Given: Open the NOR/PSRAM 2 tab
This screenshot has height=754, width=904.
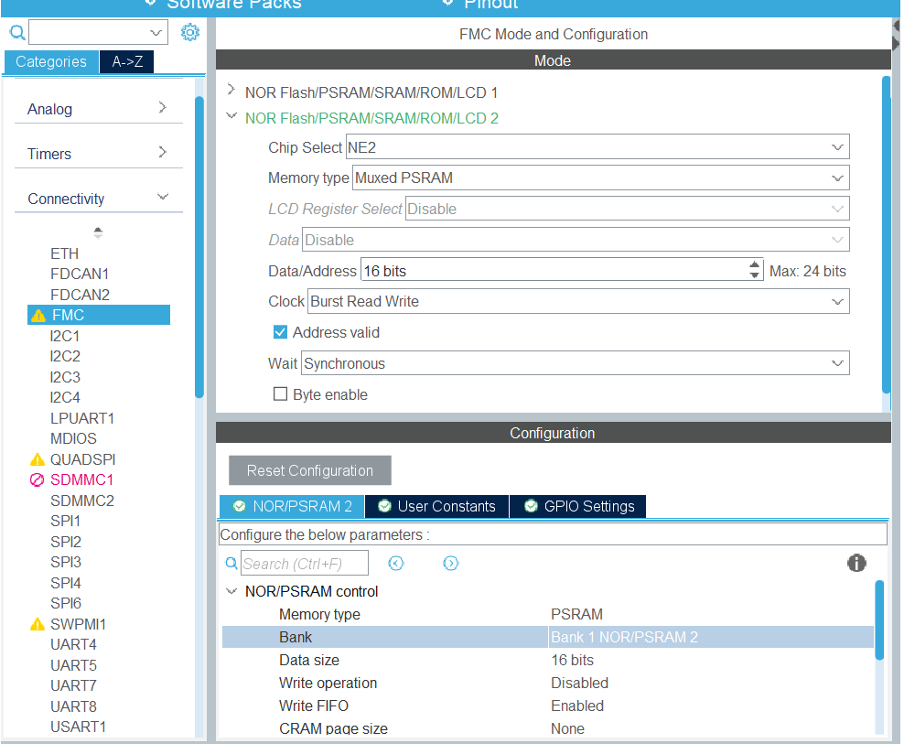Looking at the screenshot, I should [292, 507].
